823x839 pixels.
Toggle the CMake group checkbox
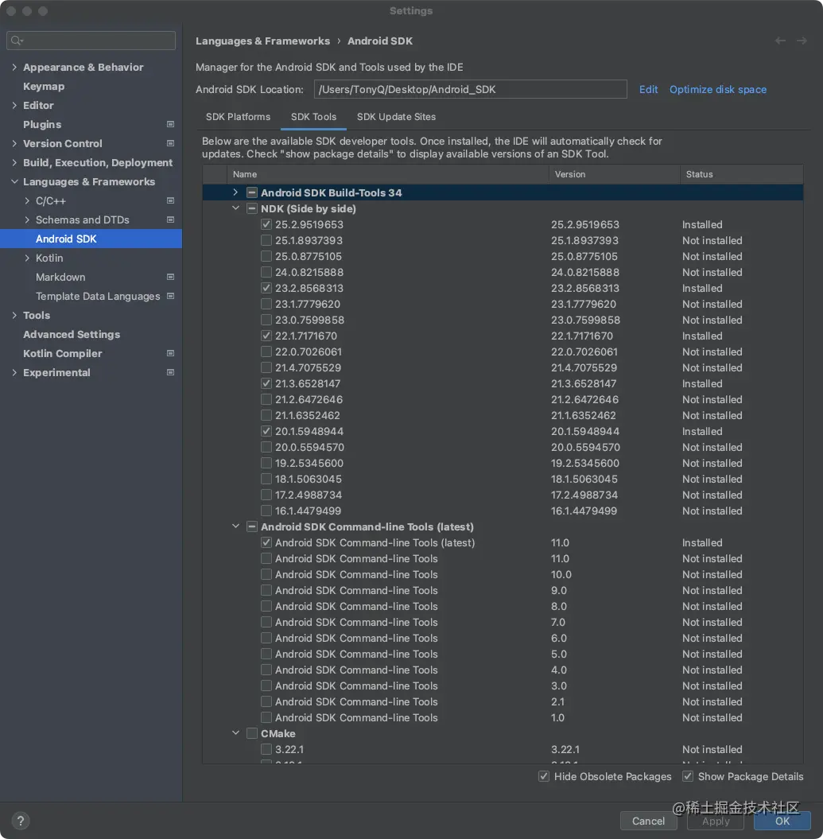point(252,733)
